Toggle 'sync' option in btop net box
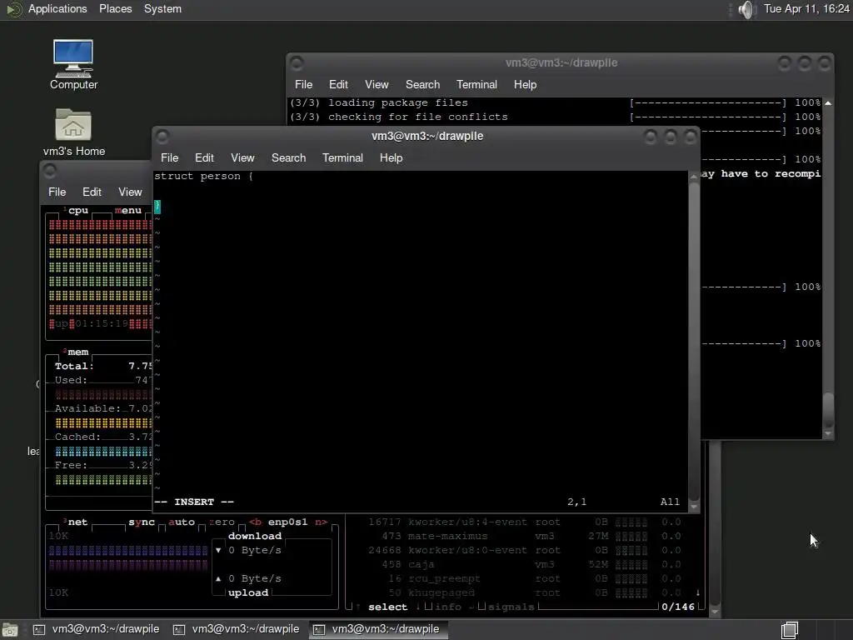The height and width of the screenshot is (640, 853). click(142, 522)
